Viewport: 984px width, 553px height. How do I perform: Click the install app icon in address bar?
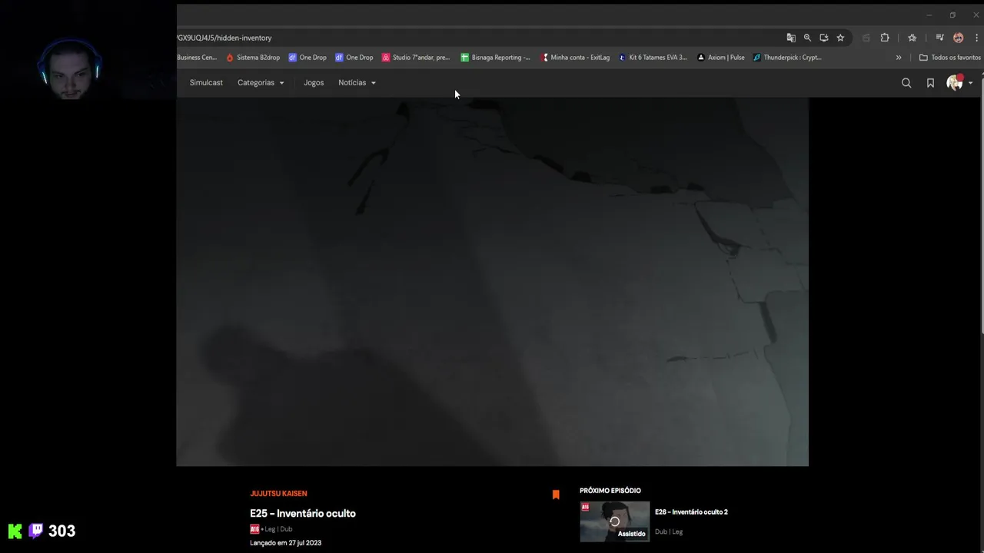(824, 38)
